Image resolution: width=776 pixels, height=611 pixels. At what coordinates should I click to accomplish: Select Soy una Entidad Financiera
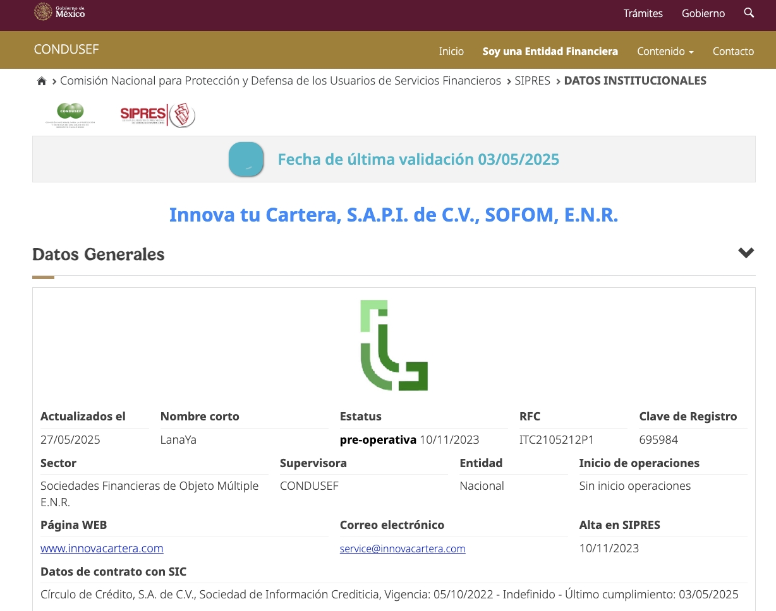tap(550, 51)
